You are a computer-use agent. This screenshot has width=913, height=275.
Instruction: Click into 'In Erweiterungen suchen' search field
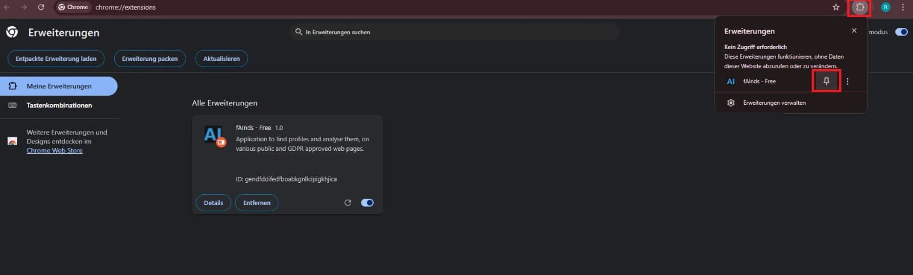pyautogui.click(x=455, y=32)
